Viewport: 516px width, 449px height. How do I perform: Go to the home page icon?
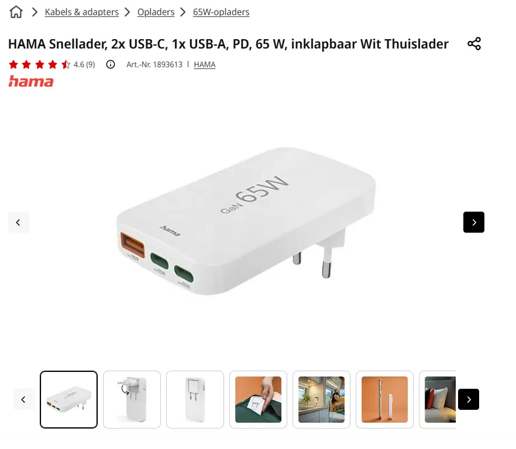tap(16, 12)
